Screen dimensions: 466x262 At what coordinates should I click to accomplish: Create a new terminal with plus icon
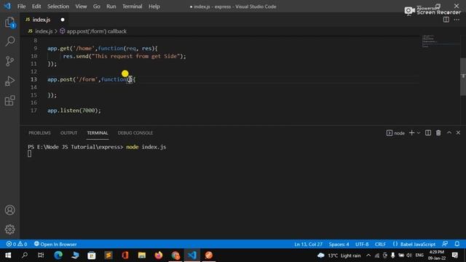[411, 132]
